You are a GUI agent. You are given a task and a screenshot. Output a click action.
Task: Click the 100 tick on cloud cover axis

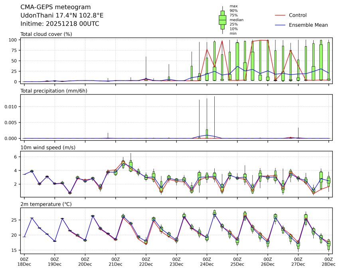(x=13, y=40)
